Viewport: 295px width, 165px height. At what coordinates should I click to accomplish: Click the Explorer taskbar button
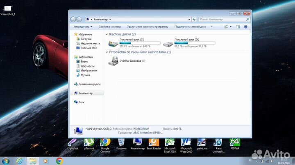pos(32,161)
